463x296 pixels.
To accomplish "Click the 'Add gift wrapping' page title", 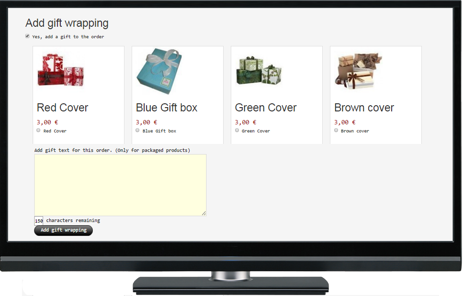I will (67, 23).
